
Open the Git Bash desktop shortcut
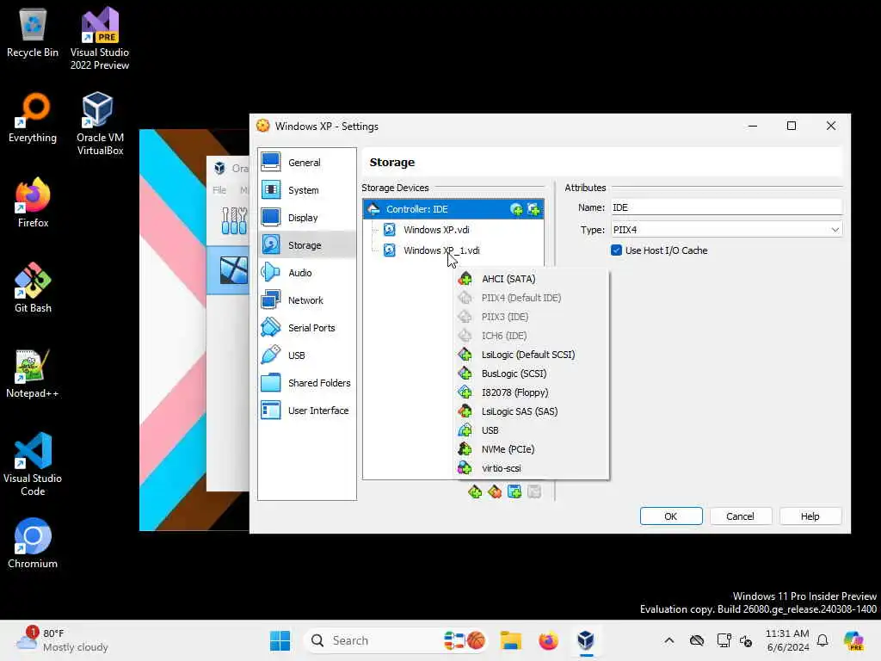(x=33, y=287)
